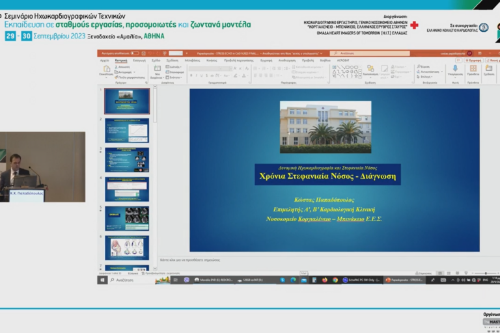Open Firefox from the Windows taskbar
The image size is (500, 333).
(x=324, y=280)
